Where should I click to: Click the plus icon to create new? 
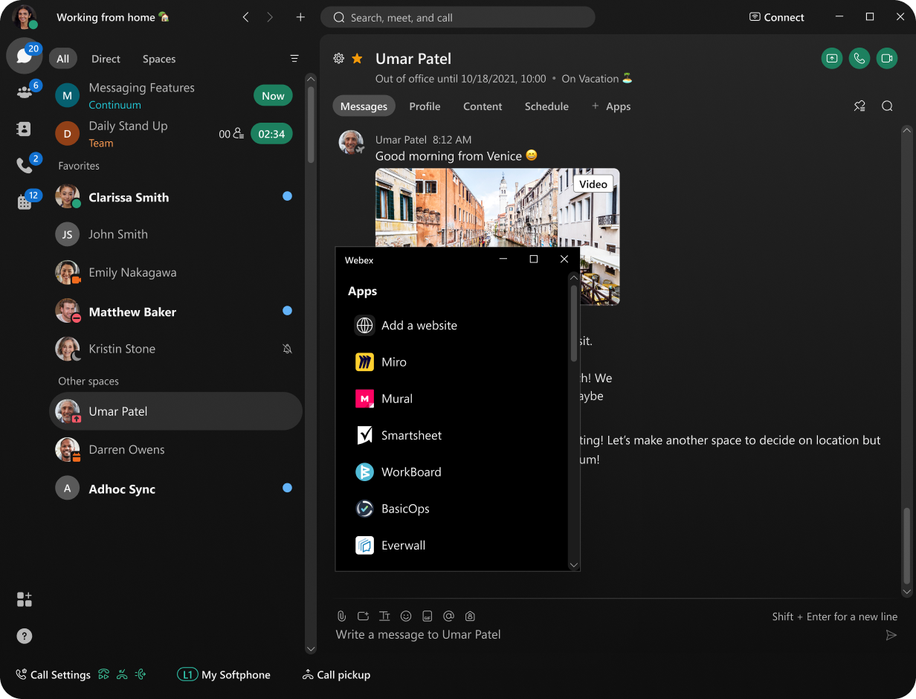pyautogui.click(x=300, y=17)
